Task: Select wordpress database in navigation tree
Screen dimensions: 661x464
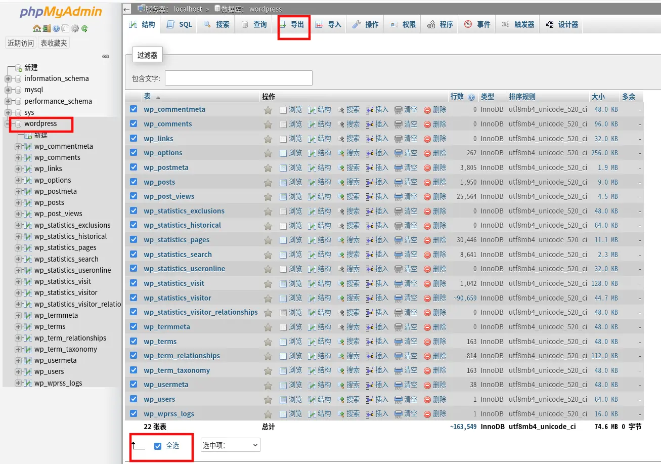Action: tap(40, 123)
